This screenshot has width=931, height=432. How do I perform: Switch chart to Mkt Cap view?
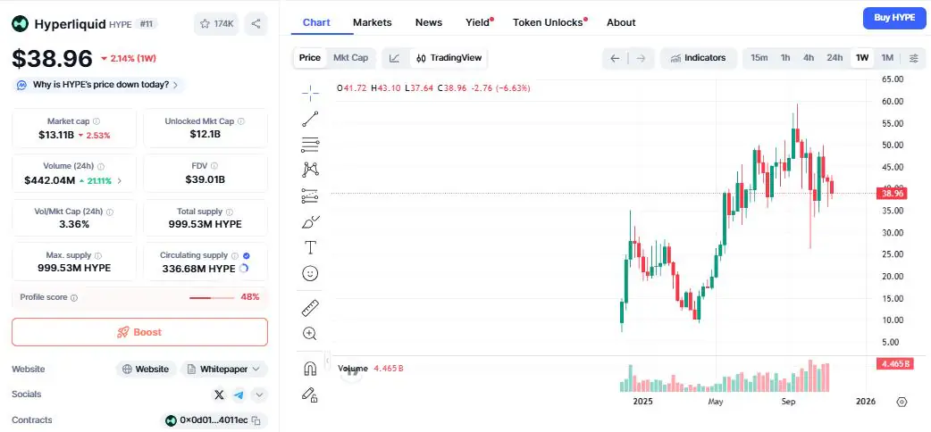(x=350, y=58)
